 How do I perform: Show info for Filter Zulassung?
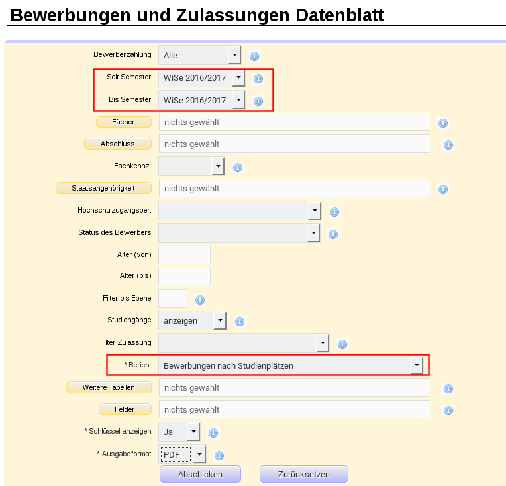[x=342, y=344]
